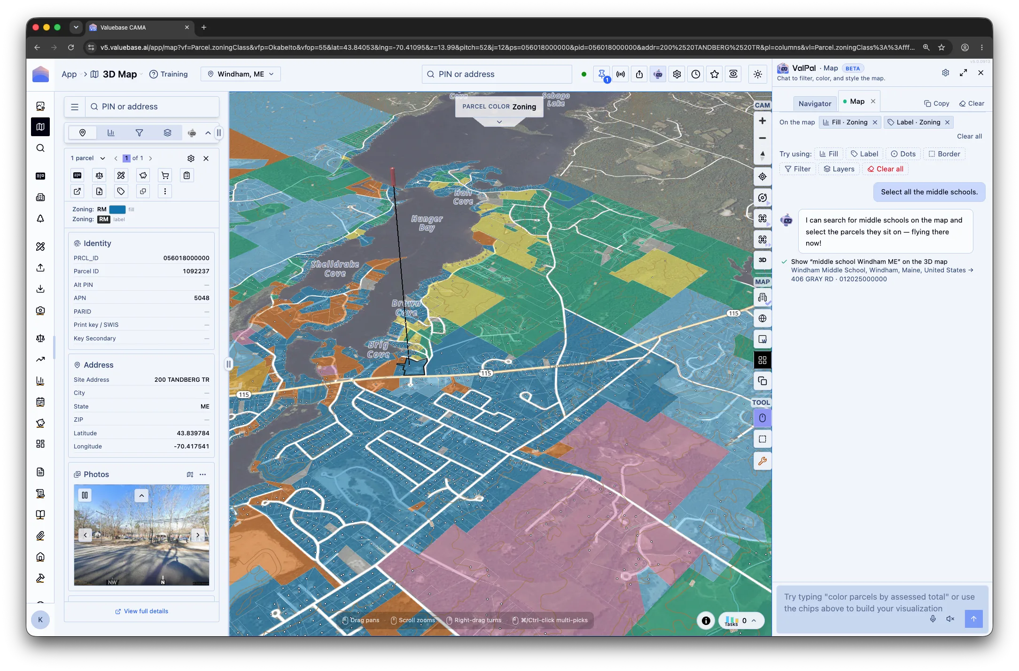Image resolution: width=1019 pixels, height=671 pixels.
Task: Open the ValPal robot assistant toolbar icon
Action: pyautogui.click(x=658, y=74)
